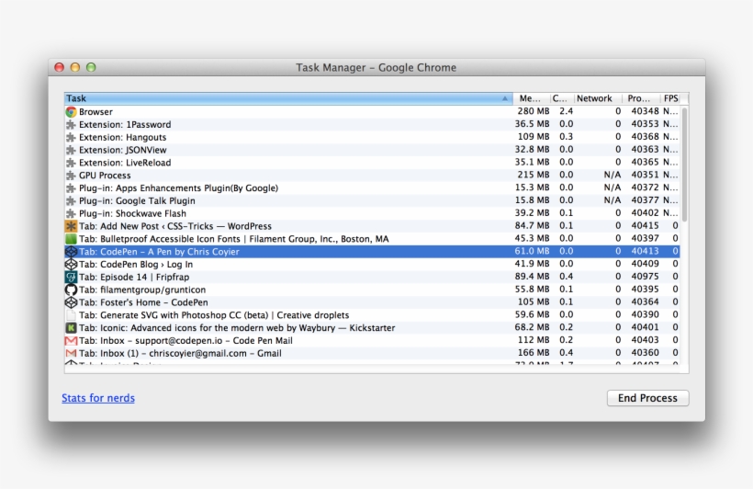Viewport: 753px width, 489px height.
Task: Click the 2.4 CPU value
Action: pos(567,111)
